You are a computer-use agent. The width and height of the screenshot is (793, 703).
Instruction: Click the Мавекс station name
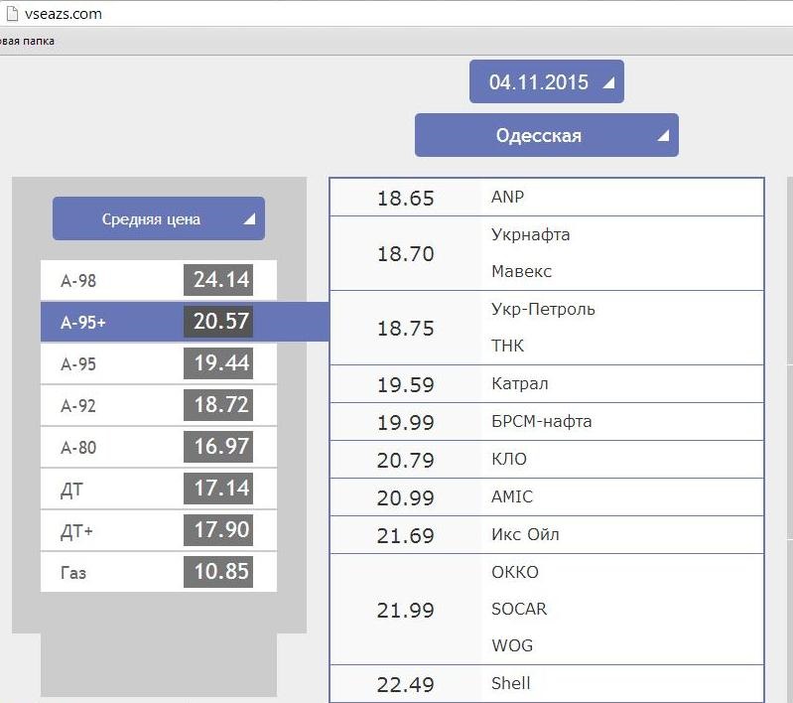(521, 271)
